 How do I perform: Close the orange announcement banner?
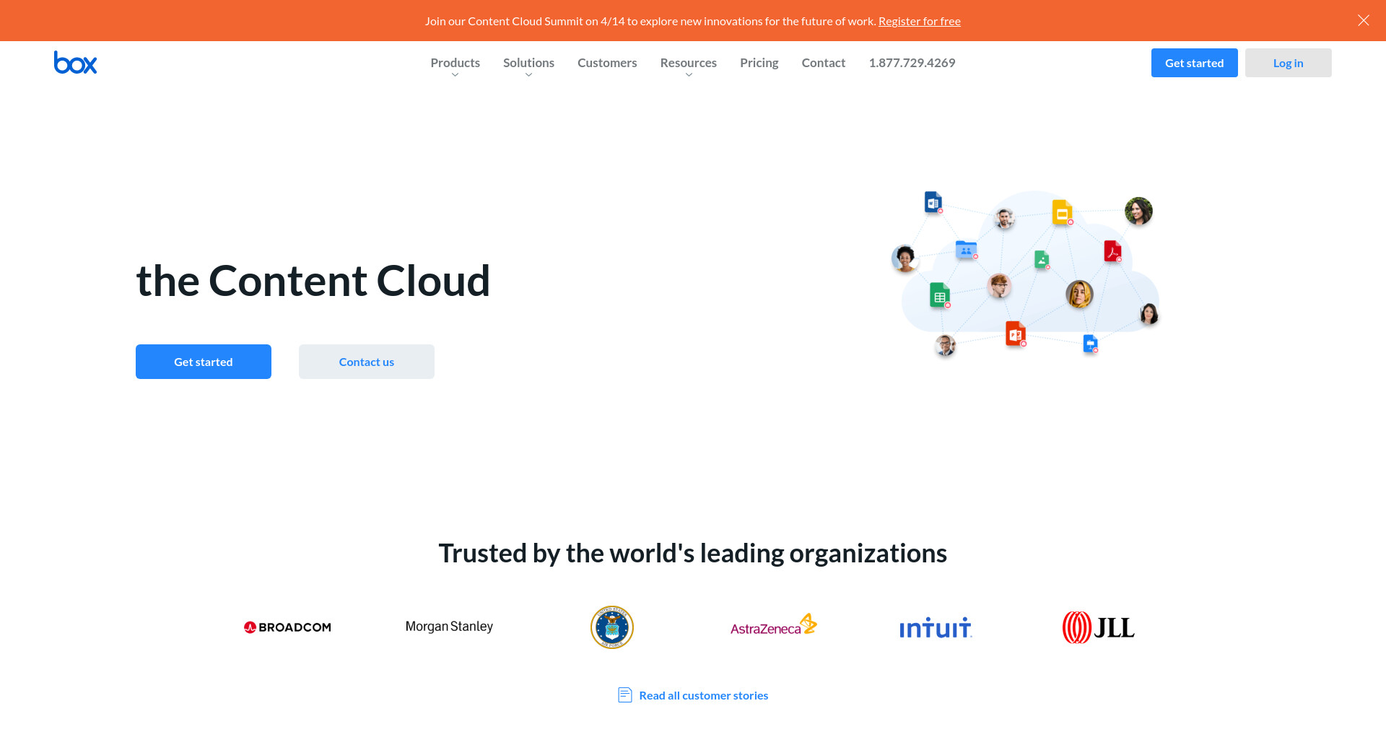[x=1364, y=20]
